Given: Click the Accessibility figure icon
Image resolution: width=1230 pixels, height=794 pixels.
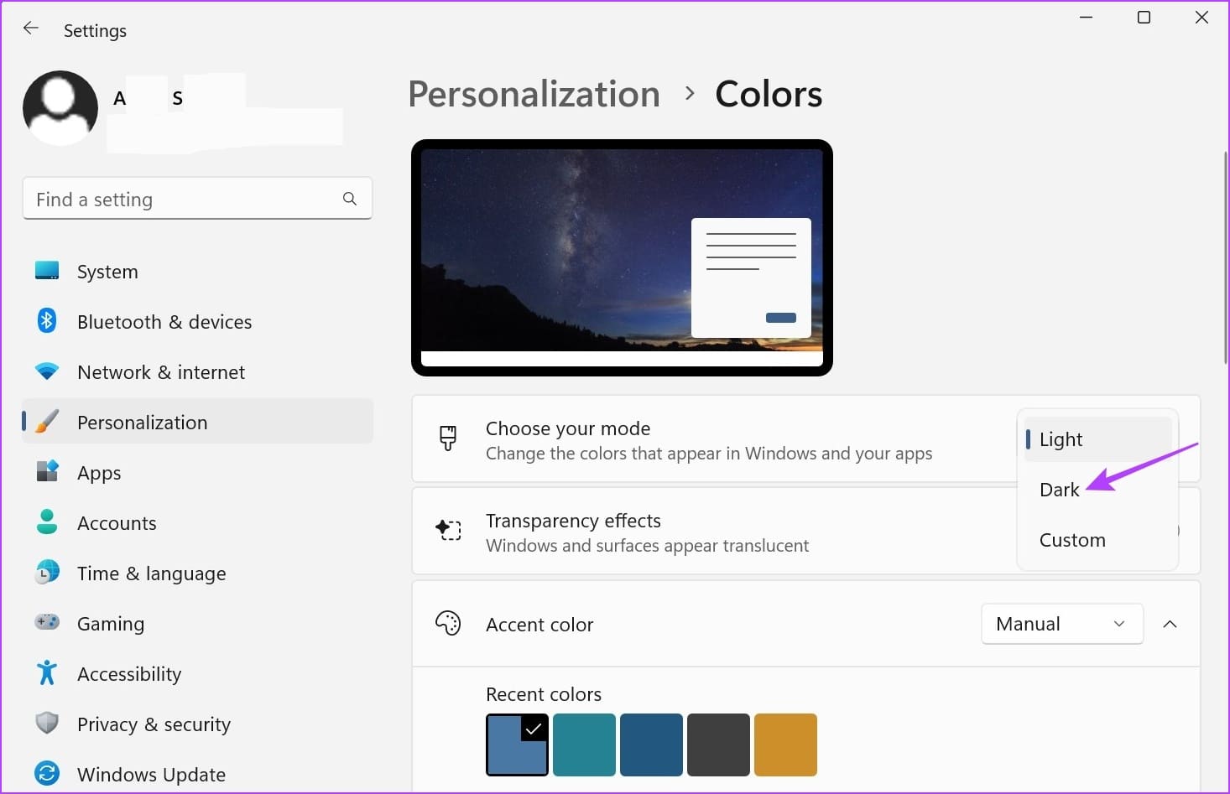Looking at the screenshot, I should 47,673.
